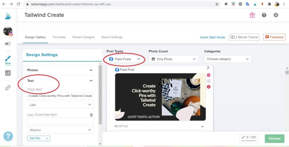Open the Instagram profile avatar
The height and width of the screenshot is (147, 289).
(8, 31)
